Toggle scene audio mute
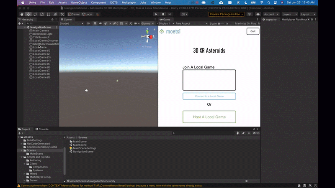Screen dimensions: 335x188 point(101,24)
